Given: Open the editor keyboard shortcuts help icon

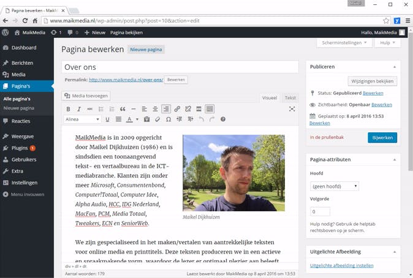Looking at the screenshot, I should (223, 119).
